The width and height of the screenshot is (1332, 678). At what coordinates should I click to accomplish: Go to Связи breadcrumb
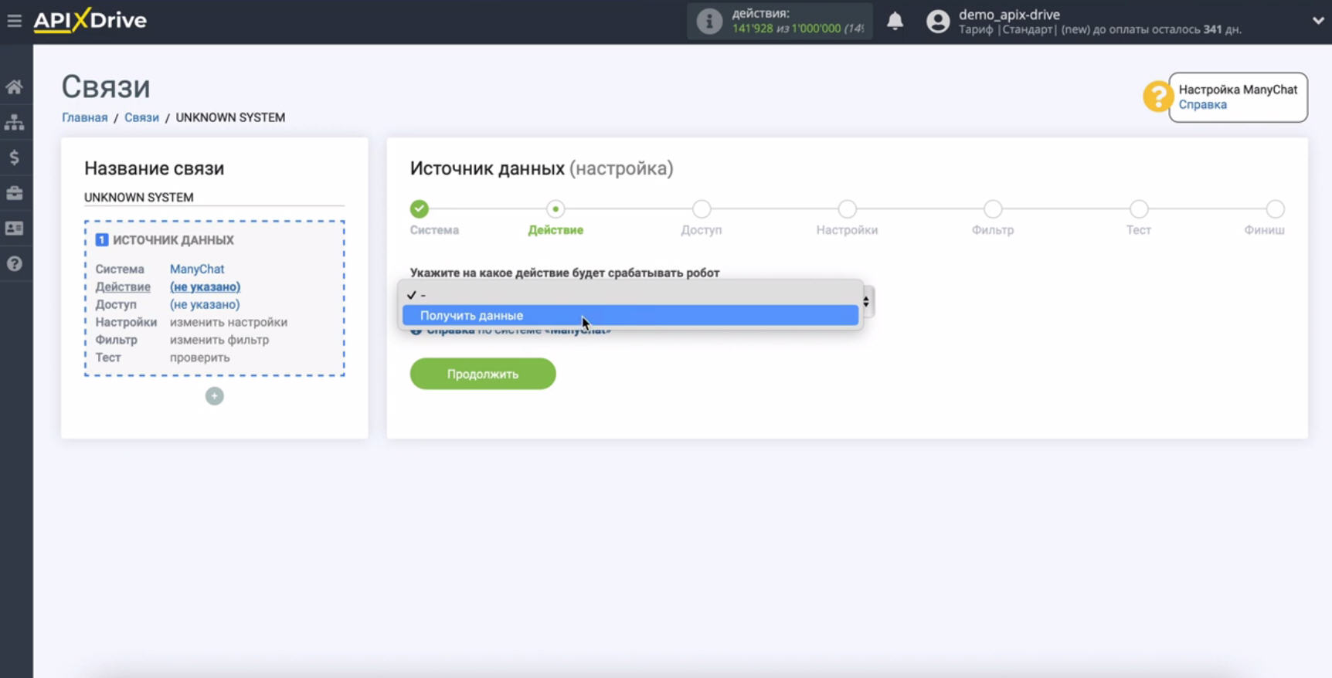pos(141,117)
